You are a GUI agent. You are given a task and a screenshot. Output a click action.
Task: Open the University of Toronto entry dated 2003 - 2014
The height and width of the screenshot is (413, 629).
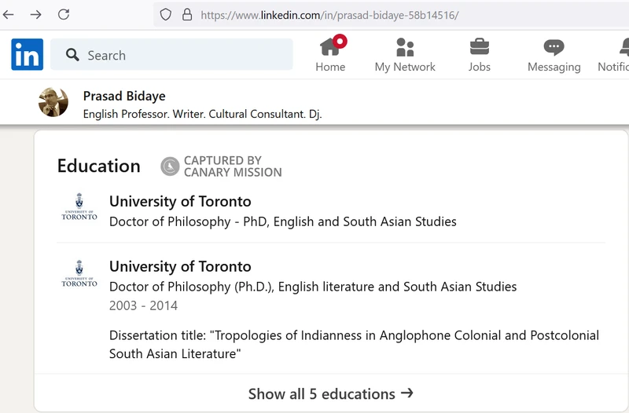[180, 267]
